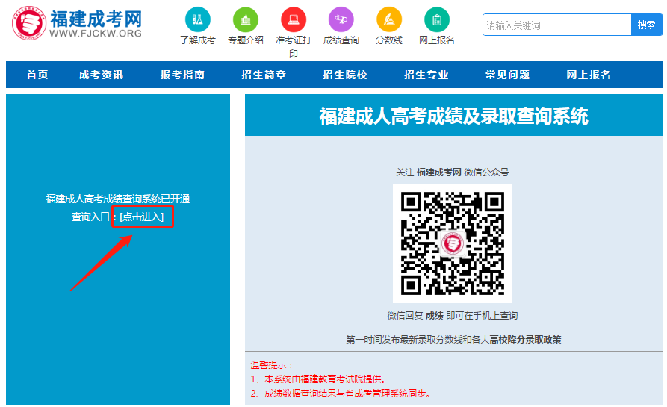Open the 成绩查询 purple icon

click(341, 19)
